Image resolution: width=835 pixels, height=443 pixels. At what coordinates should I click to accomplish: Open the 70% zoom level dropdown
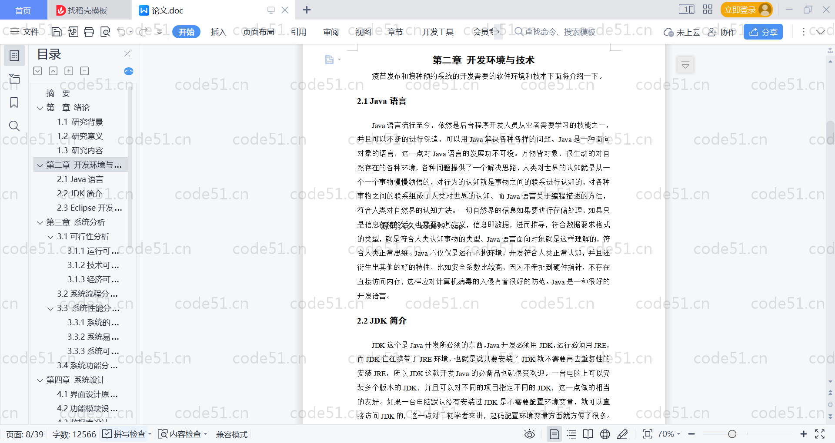click(669, 434)
